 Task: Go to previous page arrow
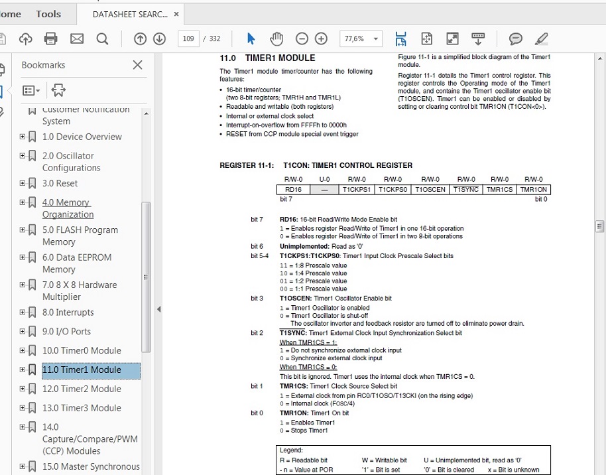[x=140, y=38]
